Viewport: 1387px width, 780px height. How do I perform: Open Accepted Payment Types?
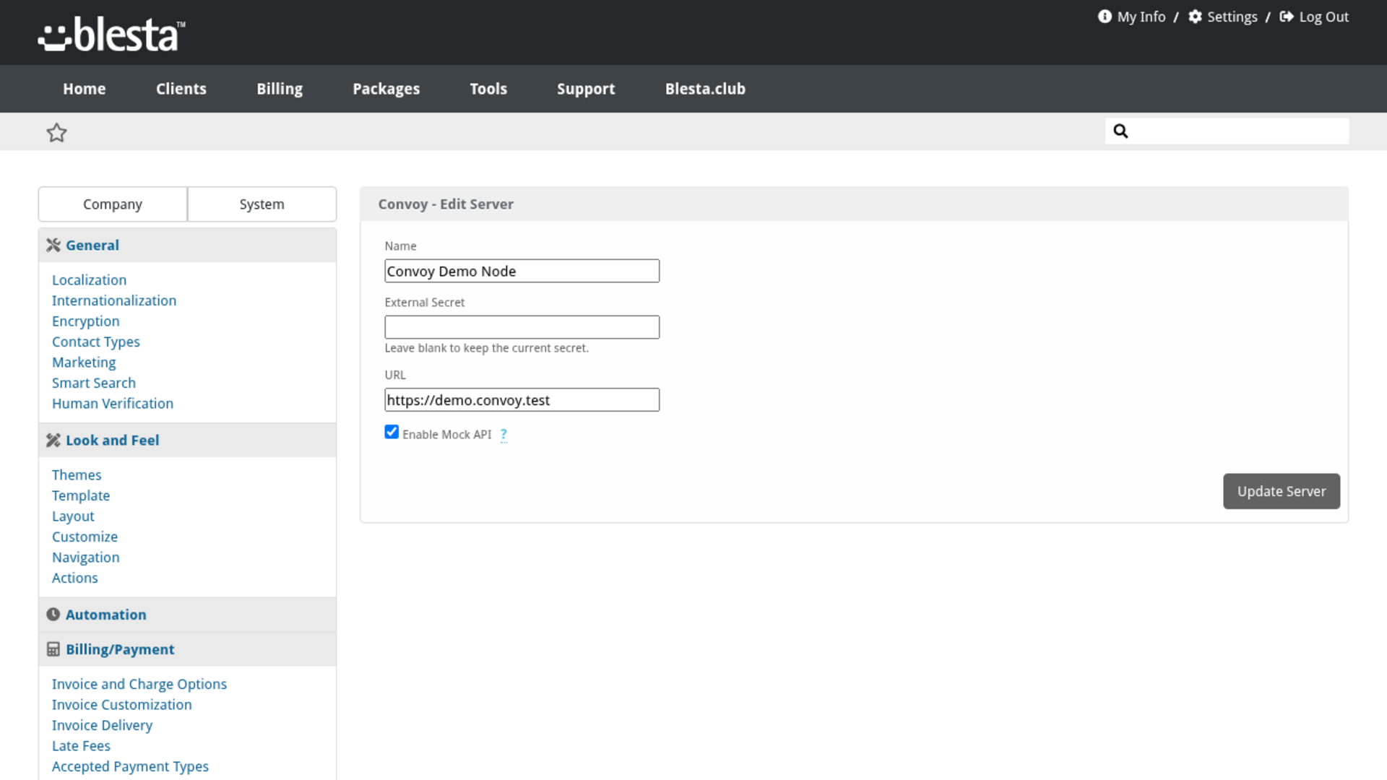[x=130, y=766]
